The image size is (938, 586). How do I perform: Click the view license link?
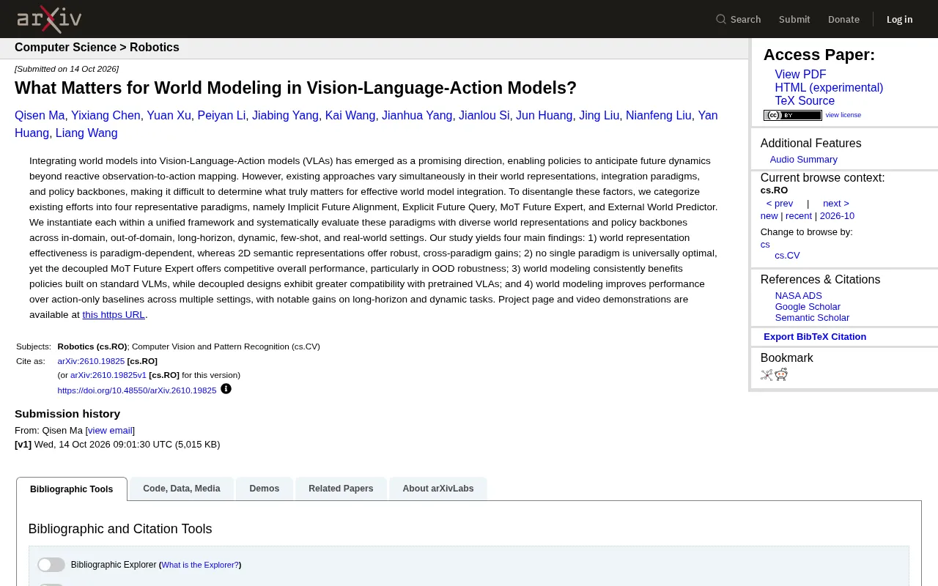coord(843,115)
